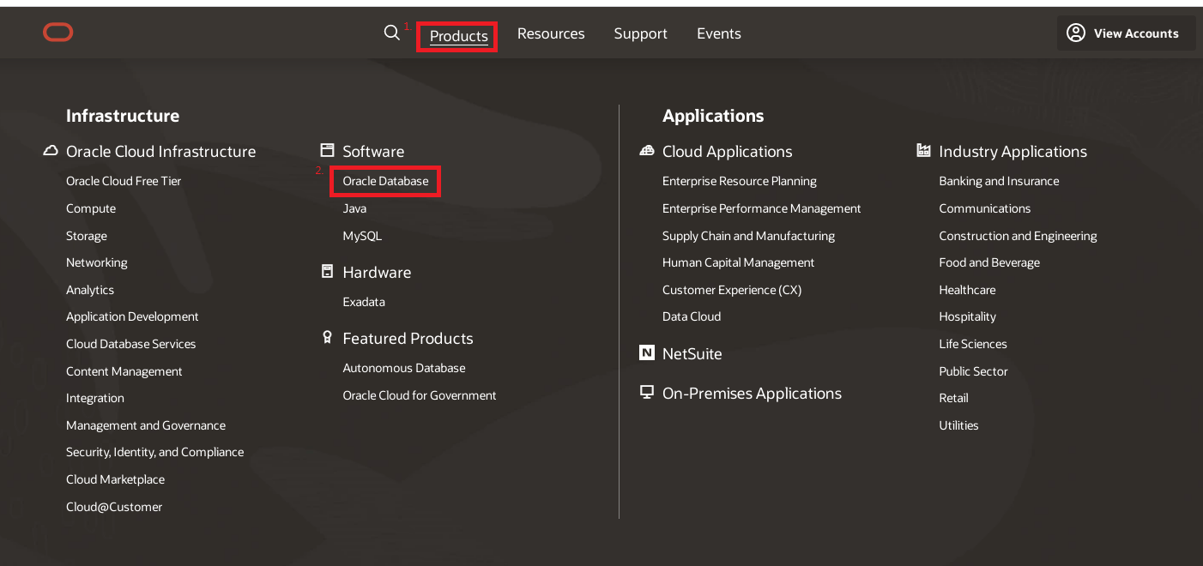Viewport: 1203px width, 566px height.
Task: Click the user account avatar icon
Action: (1075, 33)
